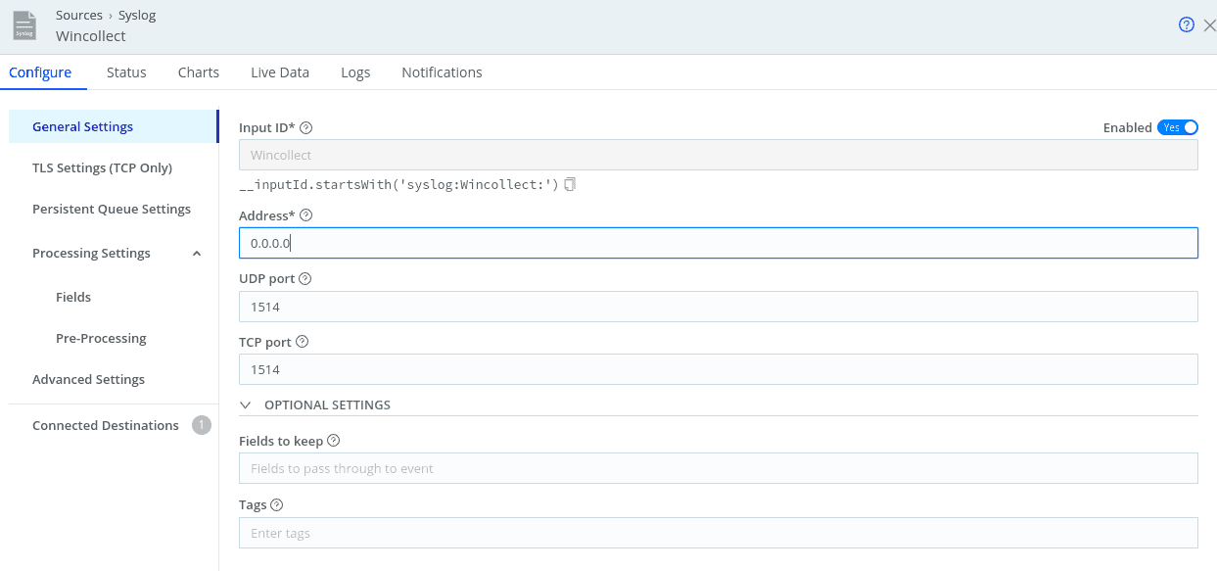This screenshot has width=1217, height=571.
Task: Open the help icon in top-right header
Action: [1186, 25]
